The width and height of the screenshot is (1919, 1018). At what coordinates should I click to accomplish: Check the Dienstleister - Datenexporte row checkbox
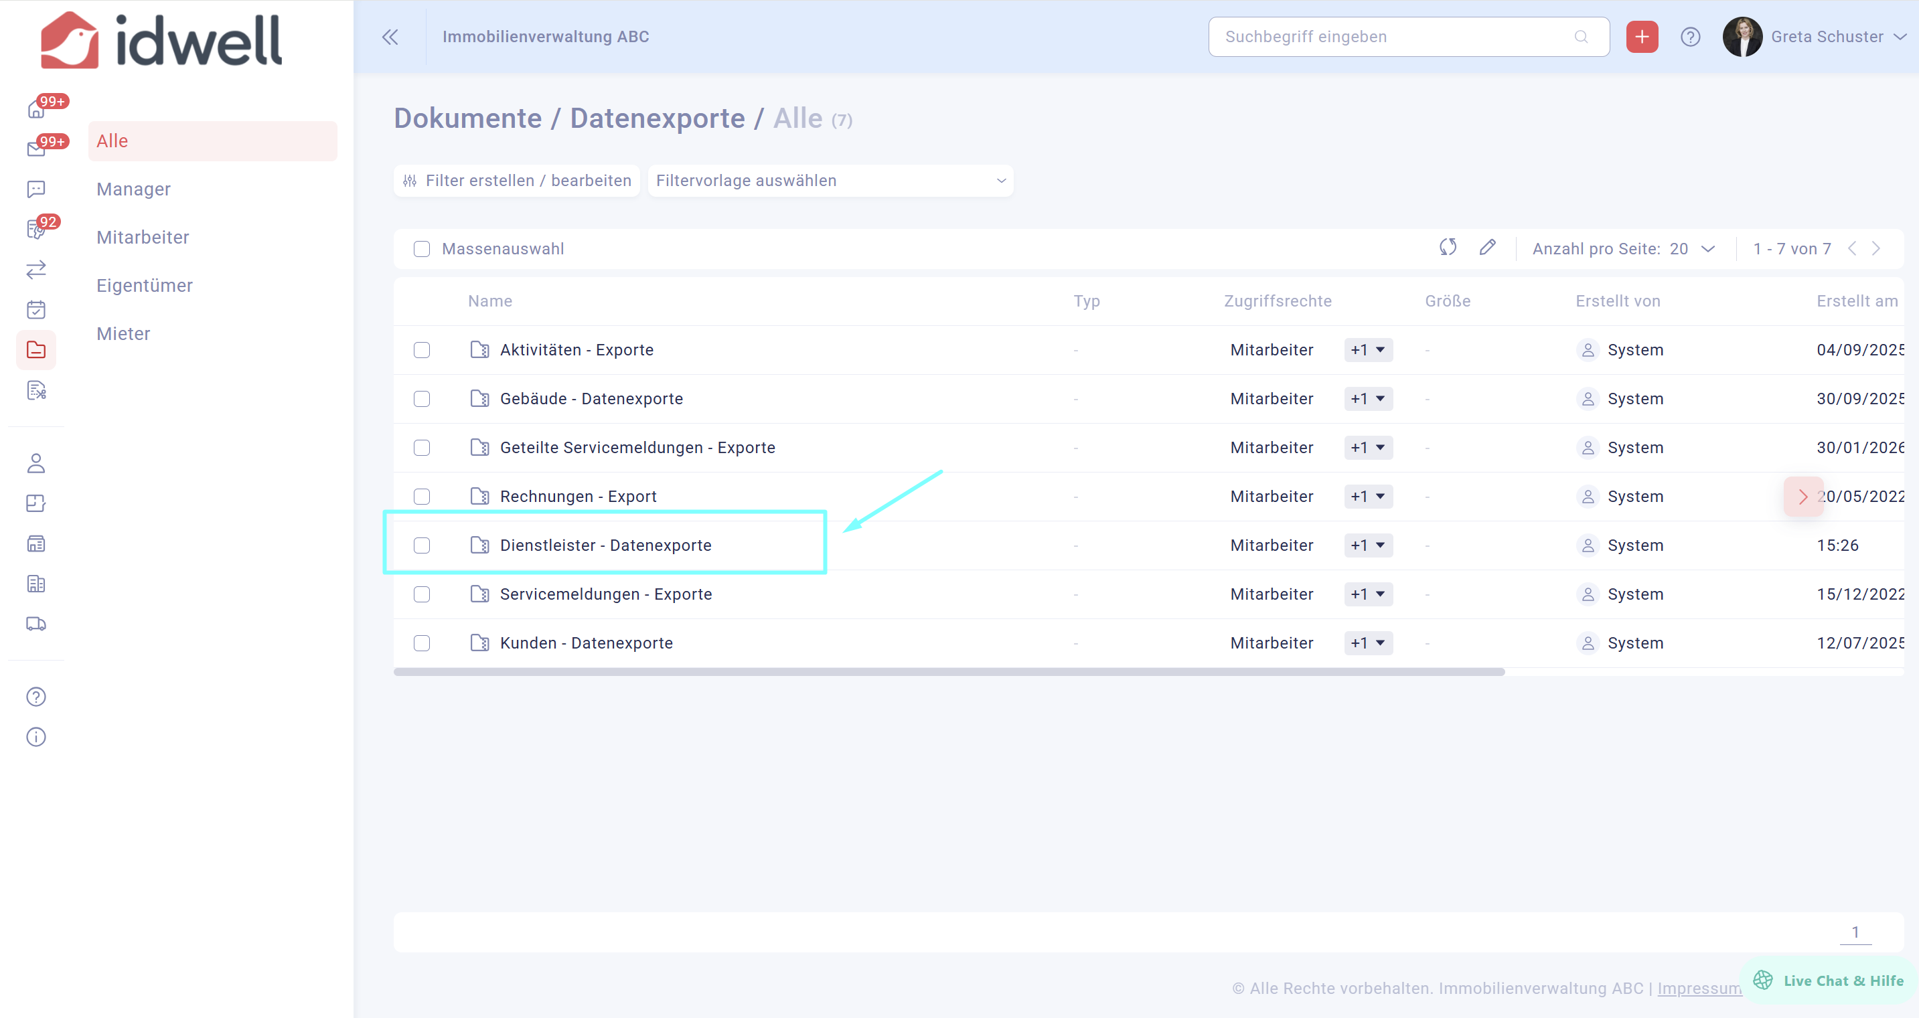pyautogui.click(x=422, y=545)
